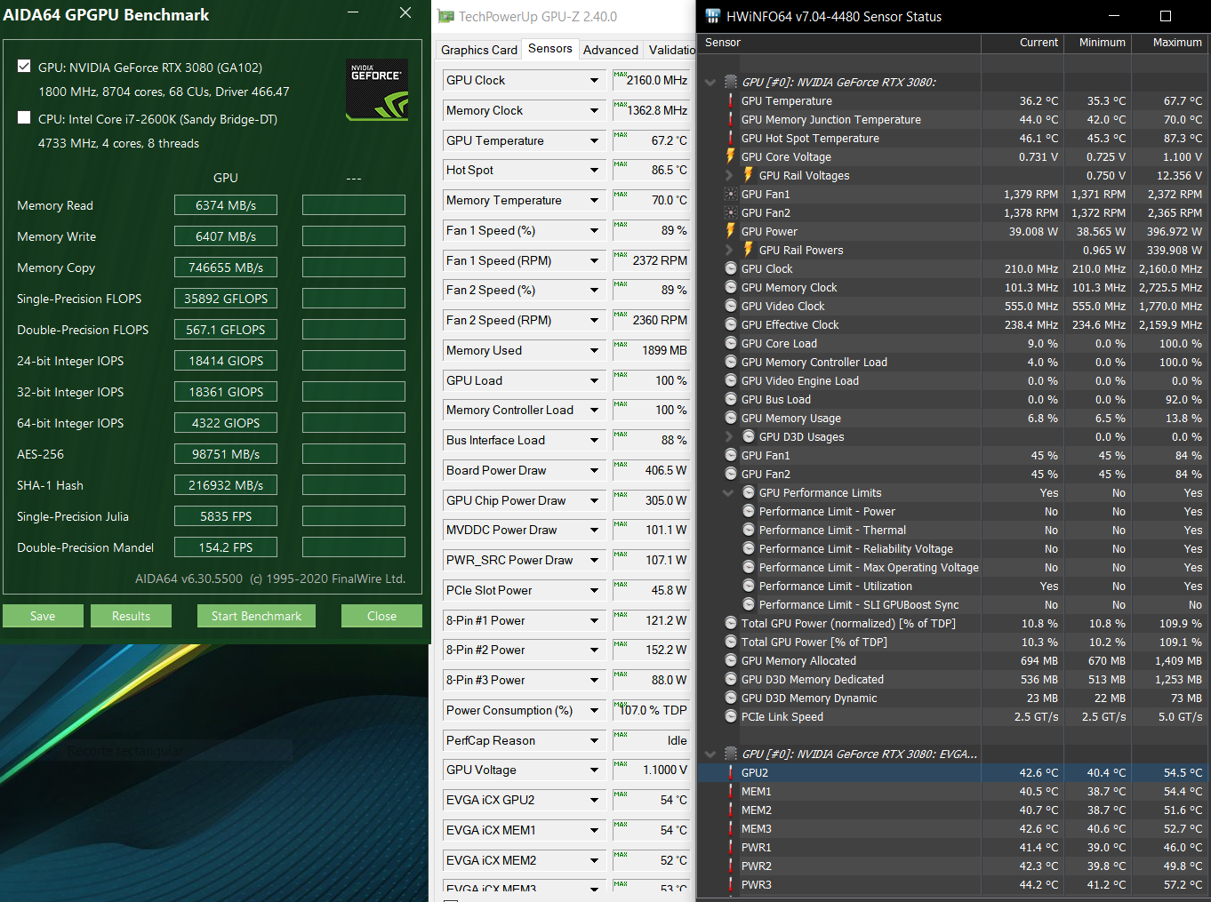The width and height of the screenshot is (1211, 902).
Task: Collapse the GPU Performance Limits group
Action: pos(729,493)
